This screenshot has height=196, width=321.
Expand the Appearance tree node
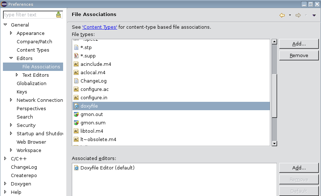(x=11, y=33)
